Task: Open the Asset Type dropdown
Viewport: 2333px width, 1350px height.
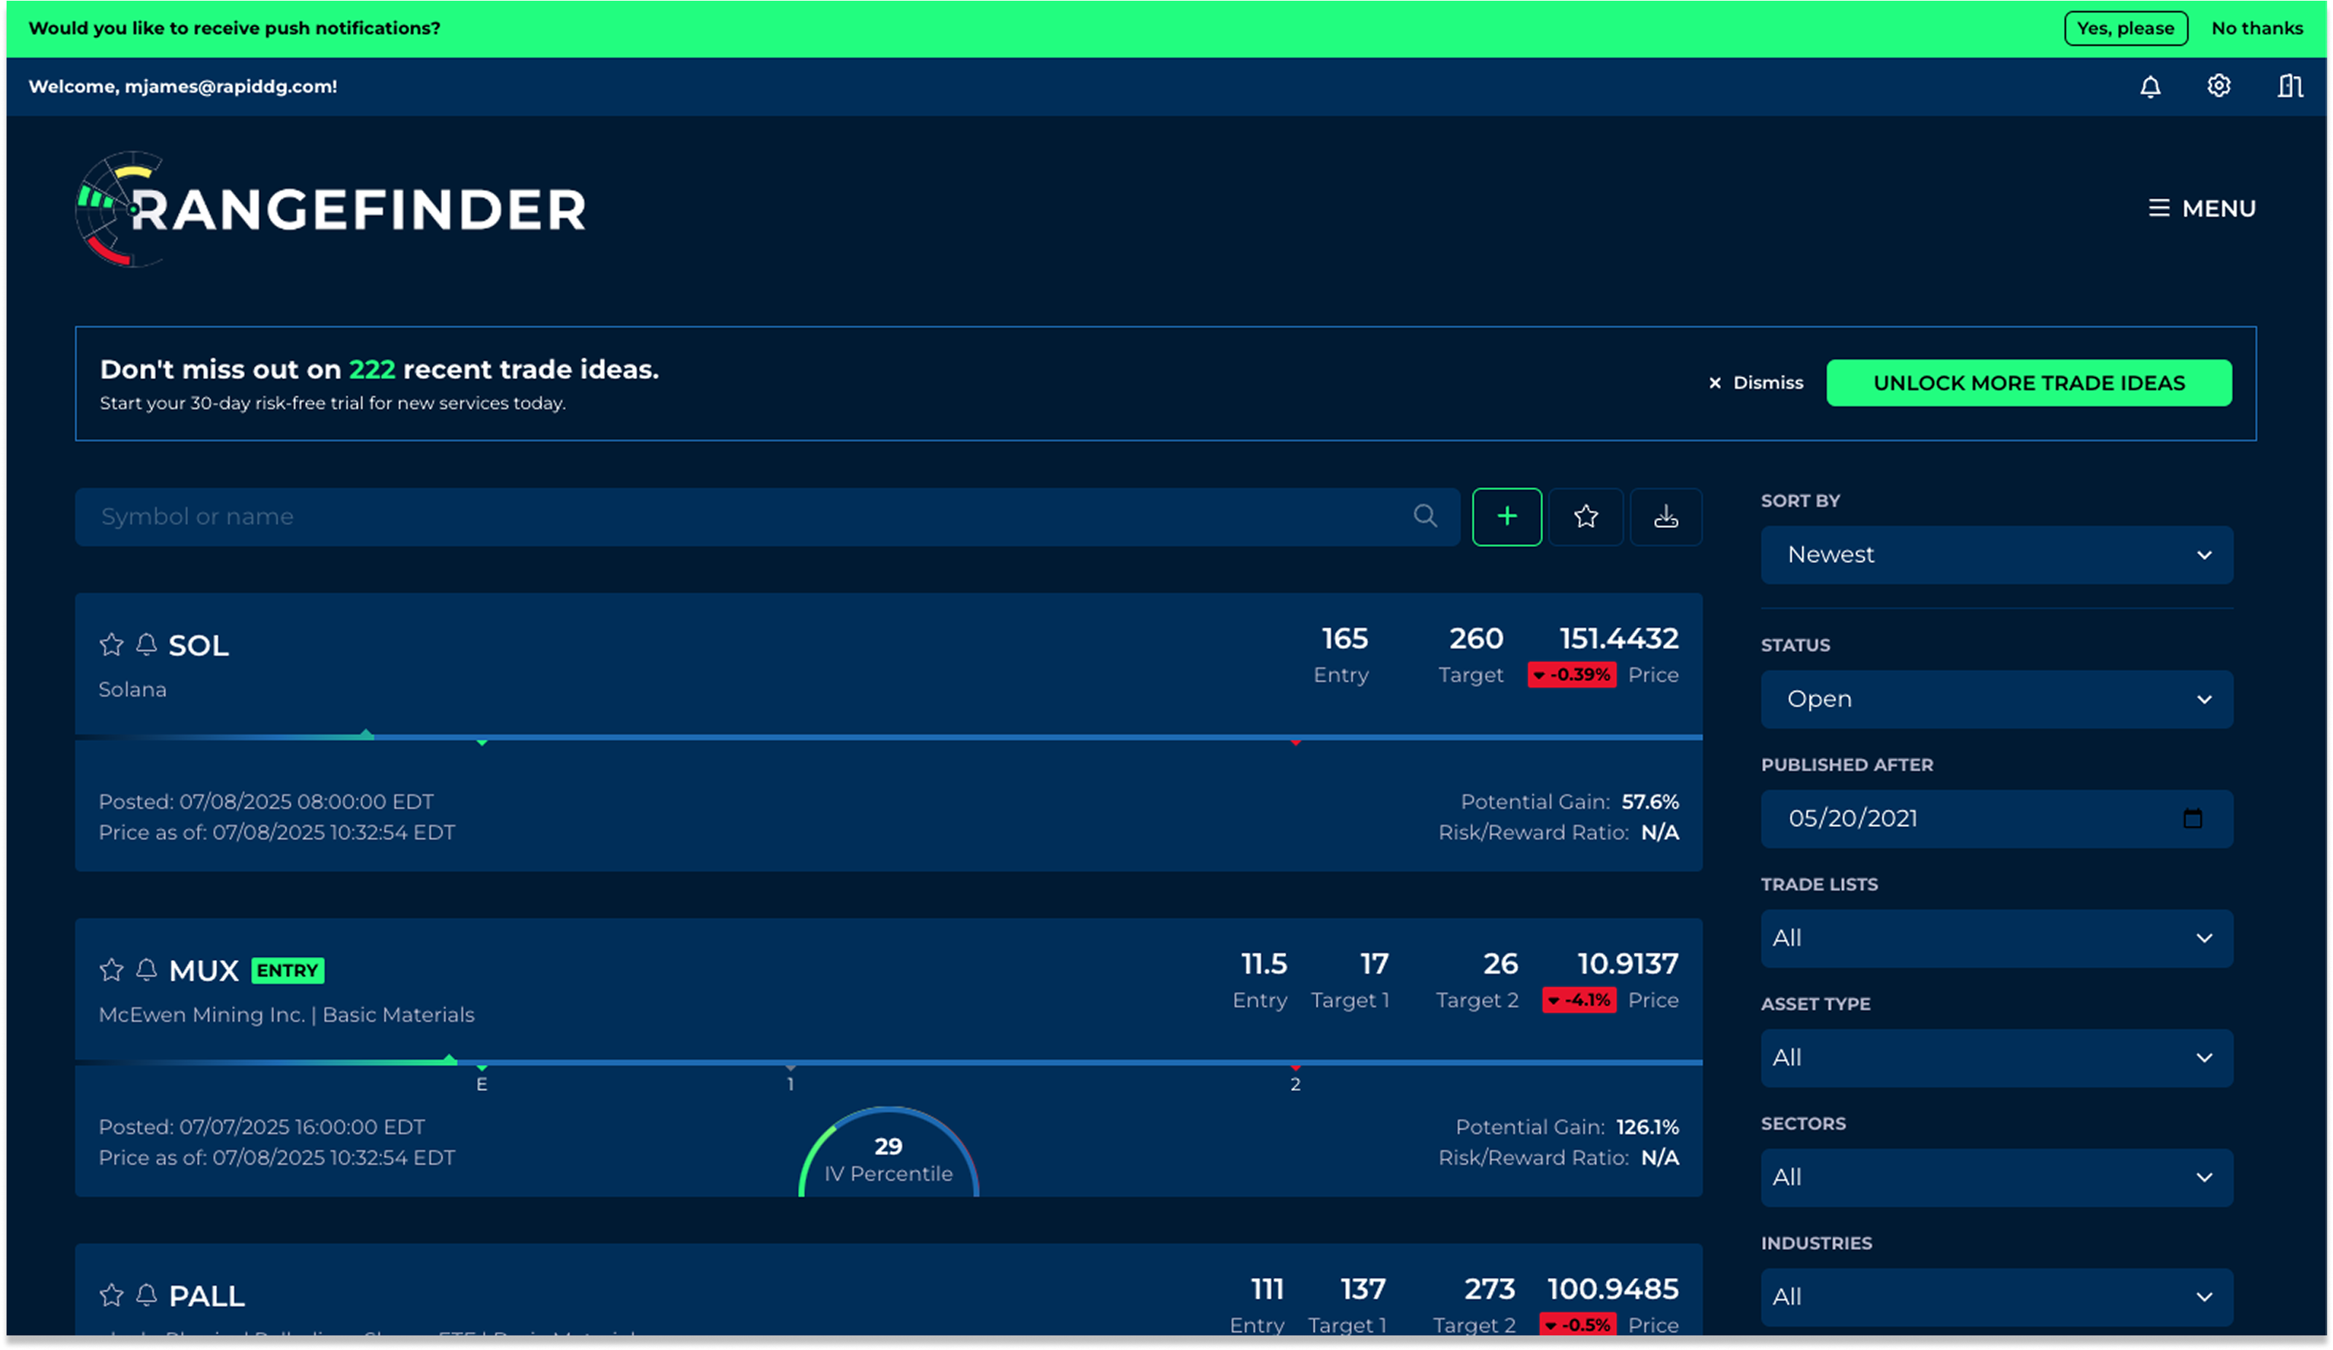Action: click(1996, 1058)
